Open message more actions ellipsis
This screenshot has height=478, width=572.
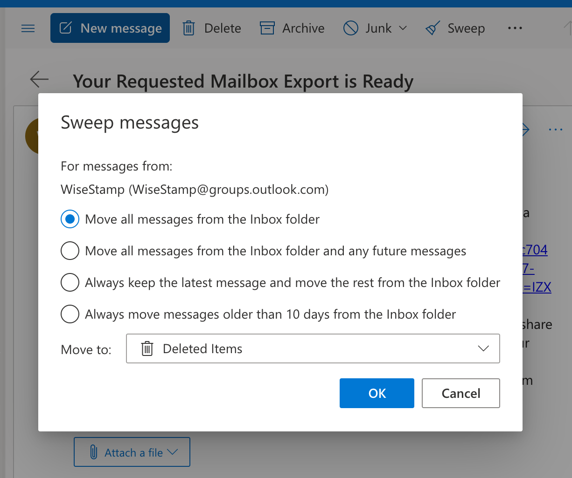(x=555, y=130)
